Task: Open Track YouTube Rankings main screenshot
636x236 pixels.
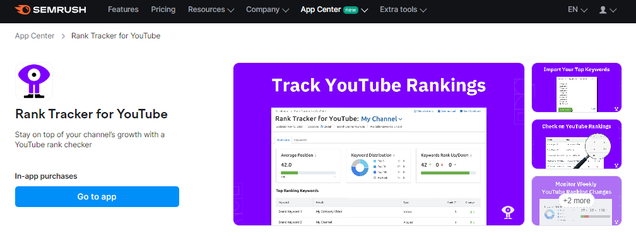Action: [x=379, y=143]
